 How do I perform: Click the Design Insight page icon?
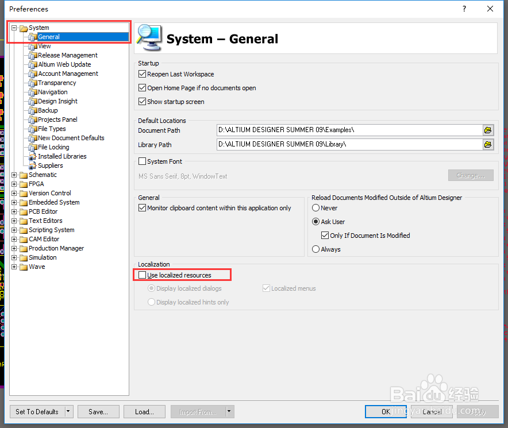32,102
